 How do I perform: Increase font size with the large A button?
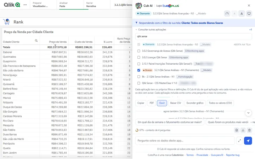coord(242,14)
